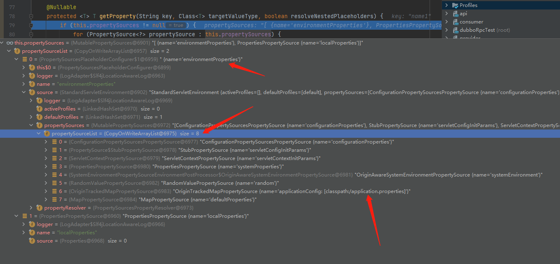This screenshot has height=264, width=560.
Task: Click inline "= true" debugger hint
Action: pyautogui.click(x=176, y=25)
